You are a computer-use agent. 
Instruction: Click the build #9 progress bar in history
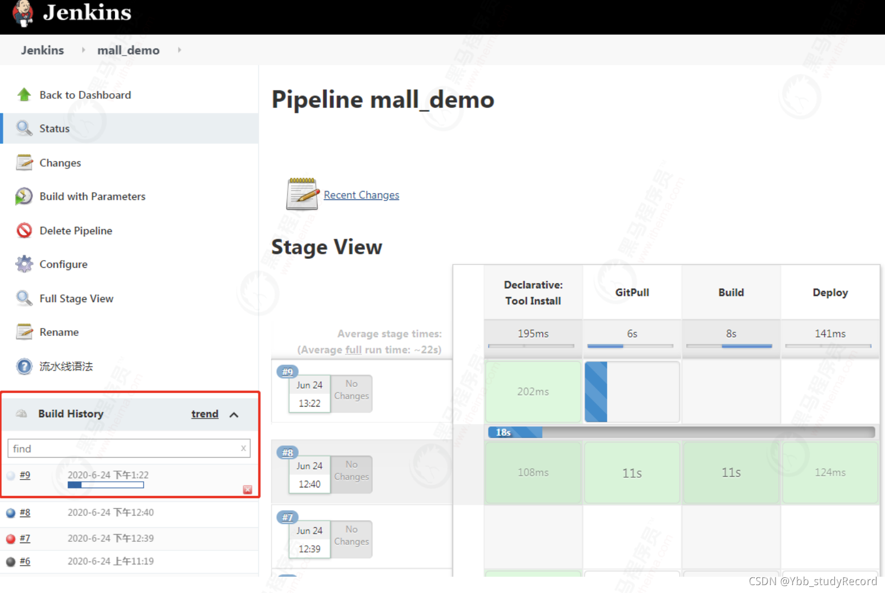[106, 485]
